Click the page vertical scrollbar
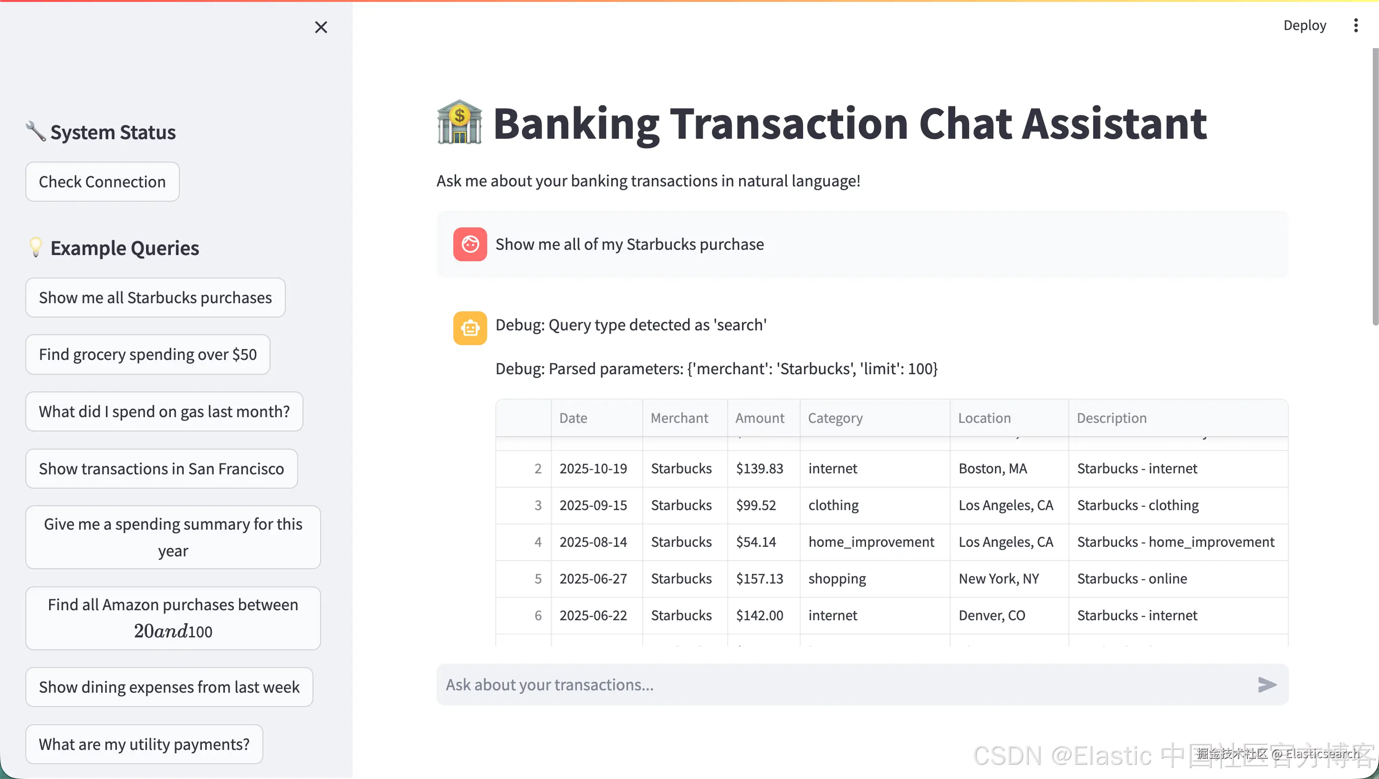Viewport: 1379px width, 779px height. 1374,187
